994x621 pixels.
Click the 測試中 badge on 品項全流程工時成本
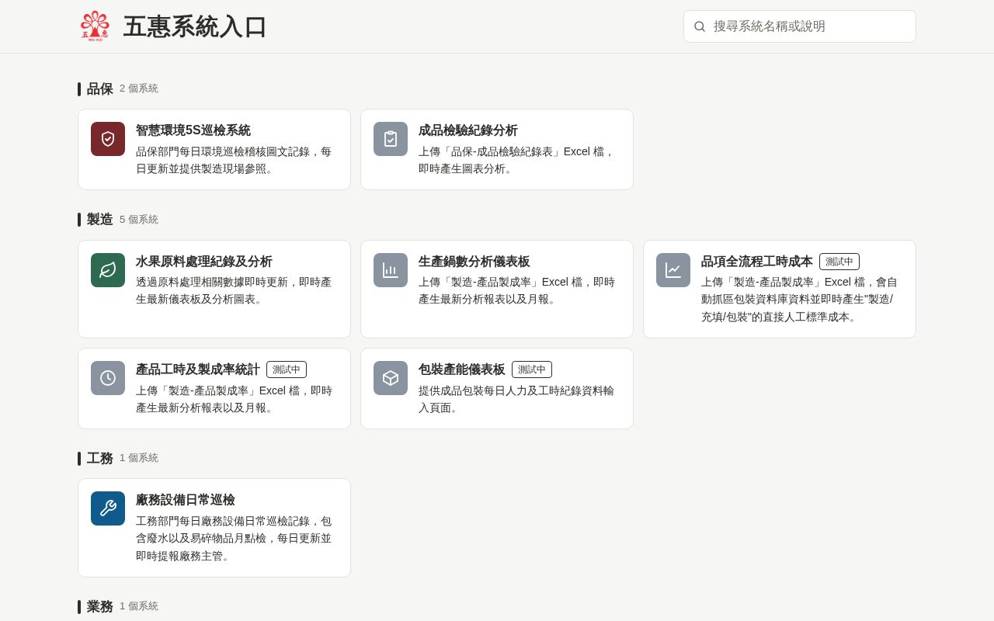tap(839, 262)
